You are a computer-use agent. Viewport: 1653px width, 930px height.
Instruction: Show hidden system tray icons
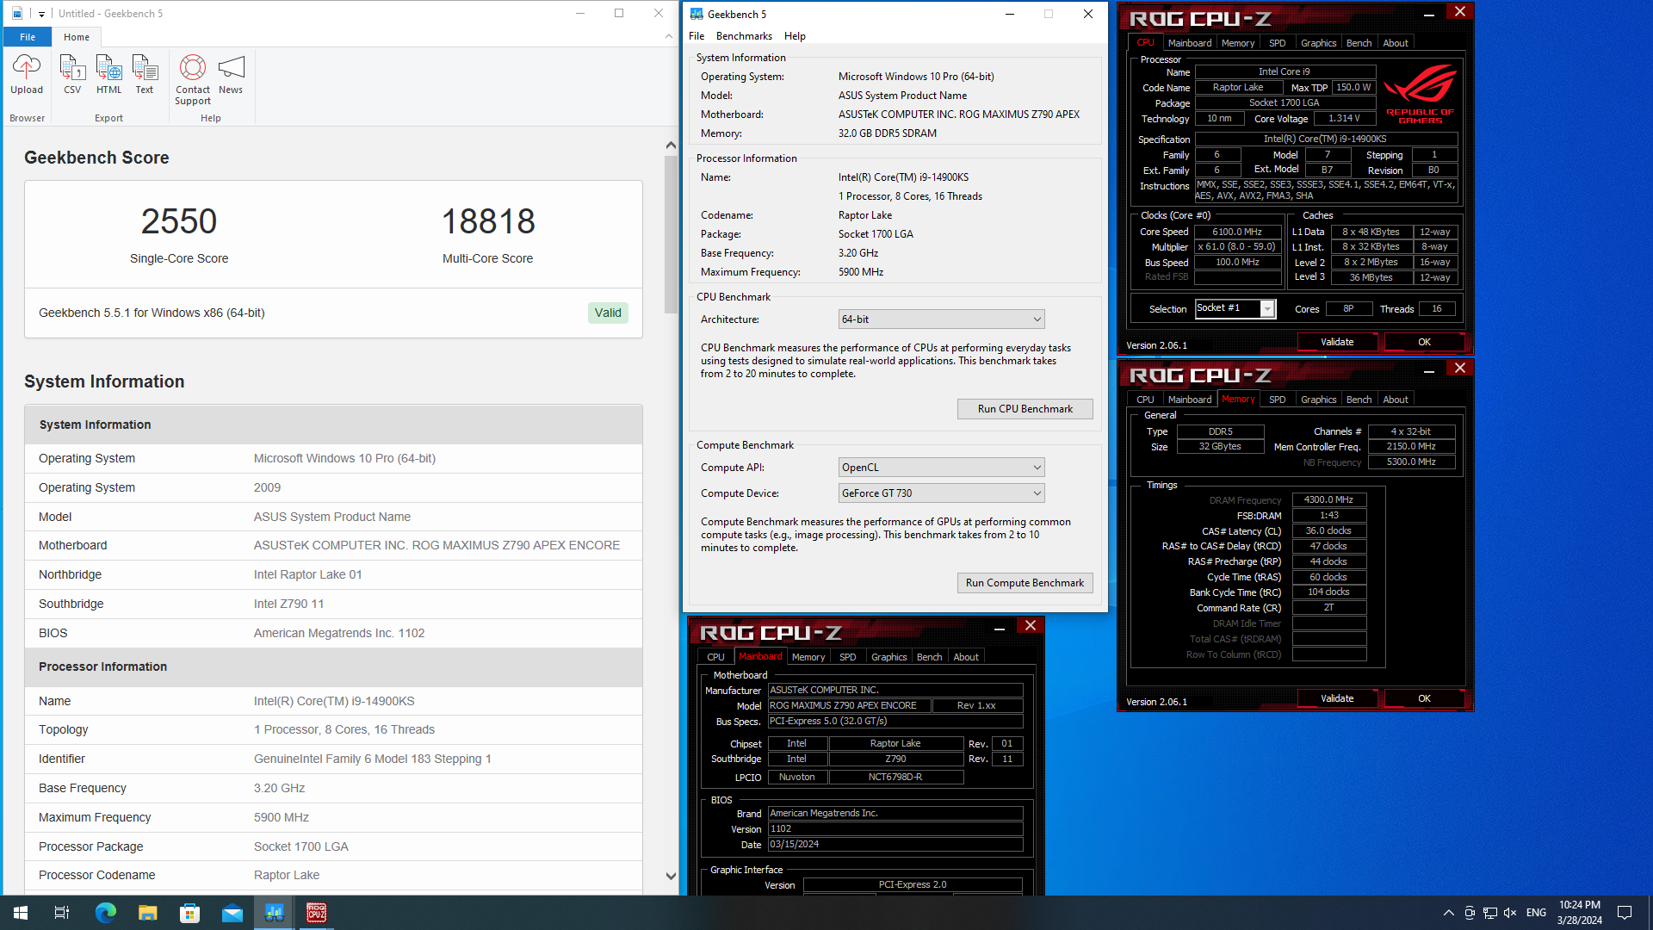[1448, 913]
